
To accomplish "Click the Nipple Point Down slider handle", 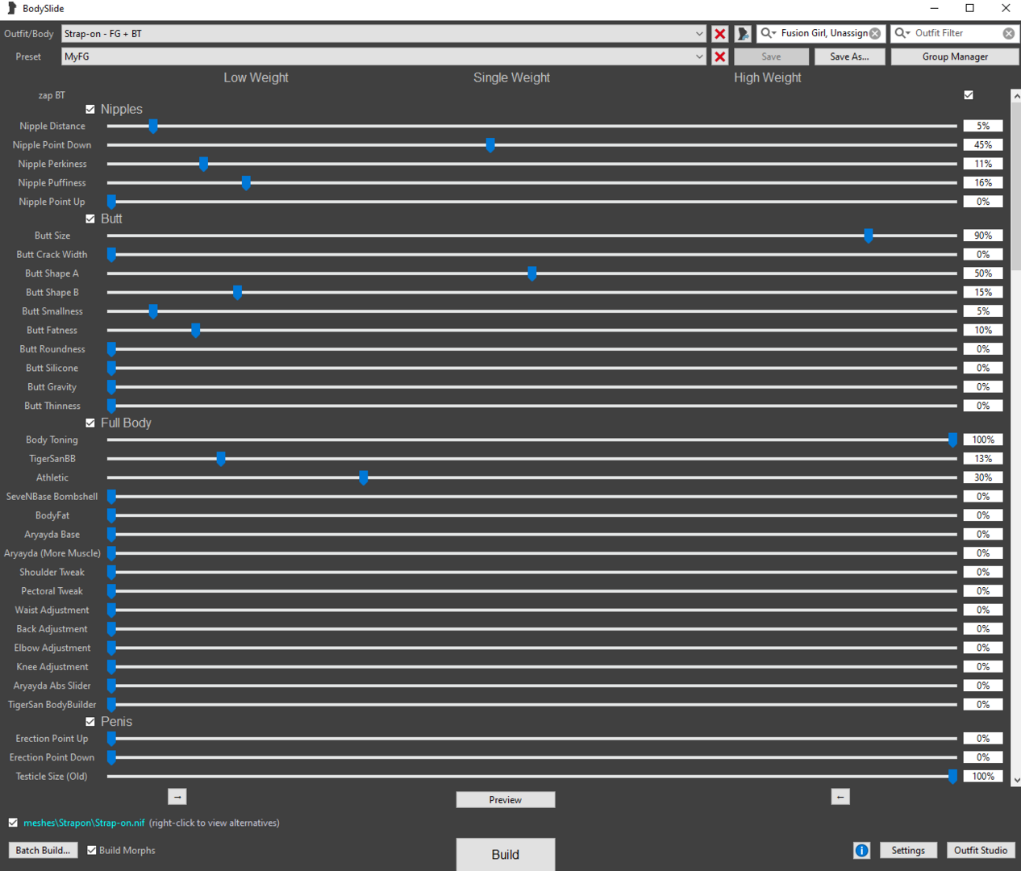I will pos(490,145).
